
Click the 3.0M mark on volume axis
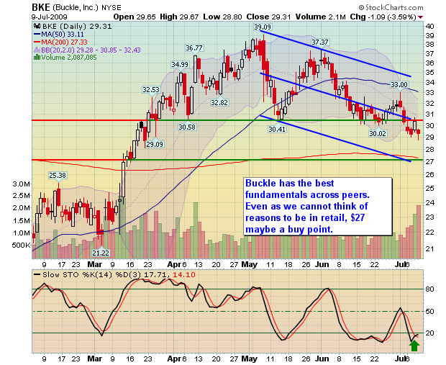click(x=21, y=184)
